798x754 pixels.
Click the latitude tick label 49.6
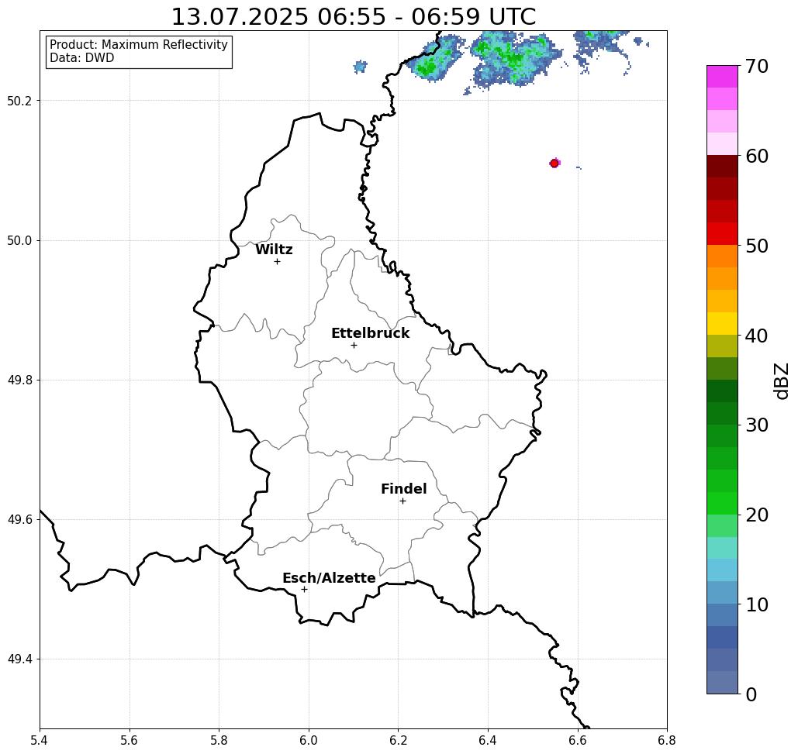click(x=19, y=520)
